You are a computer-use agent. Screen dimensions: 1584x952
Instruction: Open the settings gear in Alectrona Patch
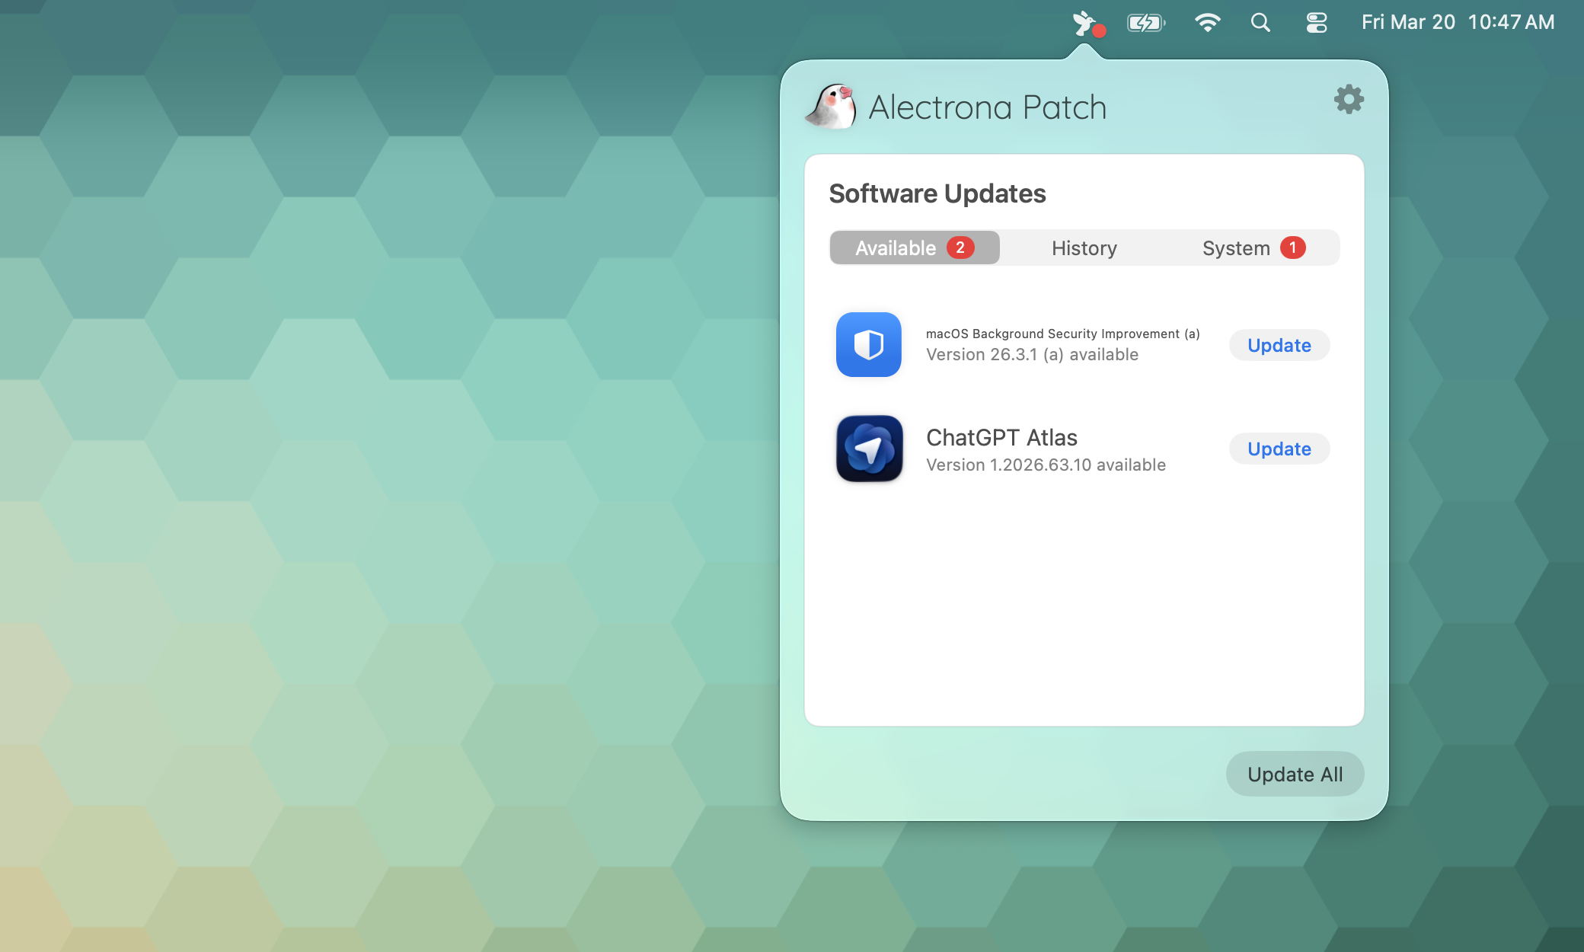click(x=1349, y=100)
